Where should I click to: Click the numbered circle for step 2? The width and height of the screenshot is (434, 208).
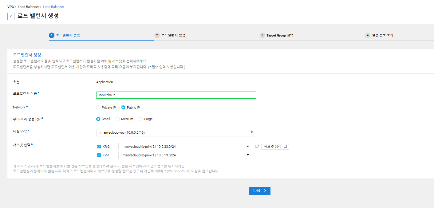157,35
